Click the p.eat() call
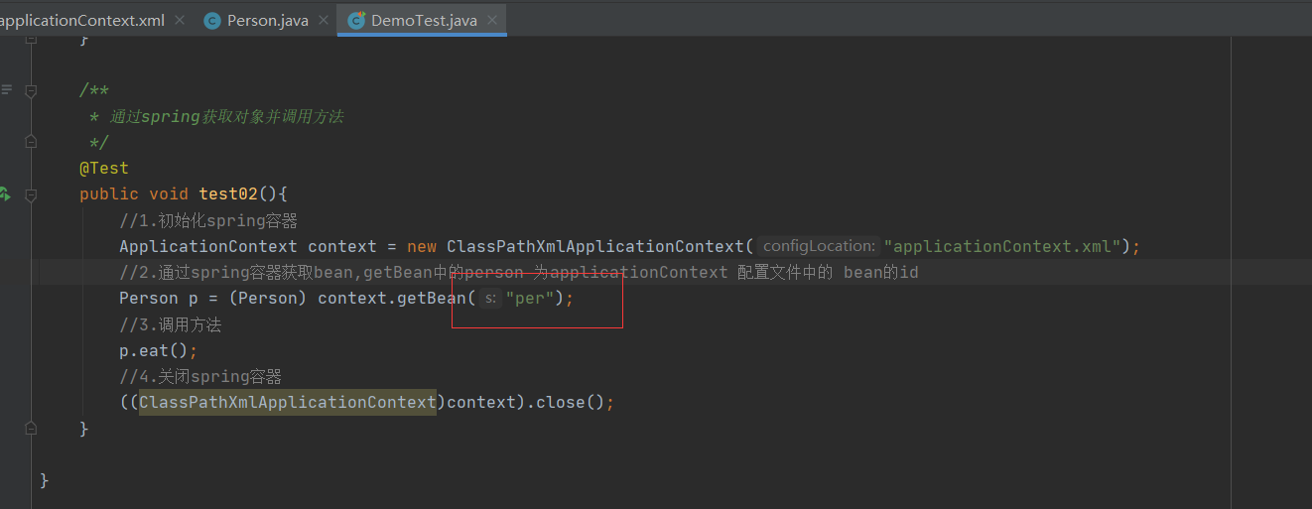Viewport: 1312px width, 509px height. [x=154, y=350]
